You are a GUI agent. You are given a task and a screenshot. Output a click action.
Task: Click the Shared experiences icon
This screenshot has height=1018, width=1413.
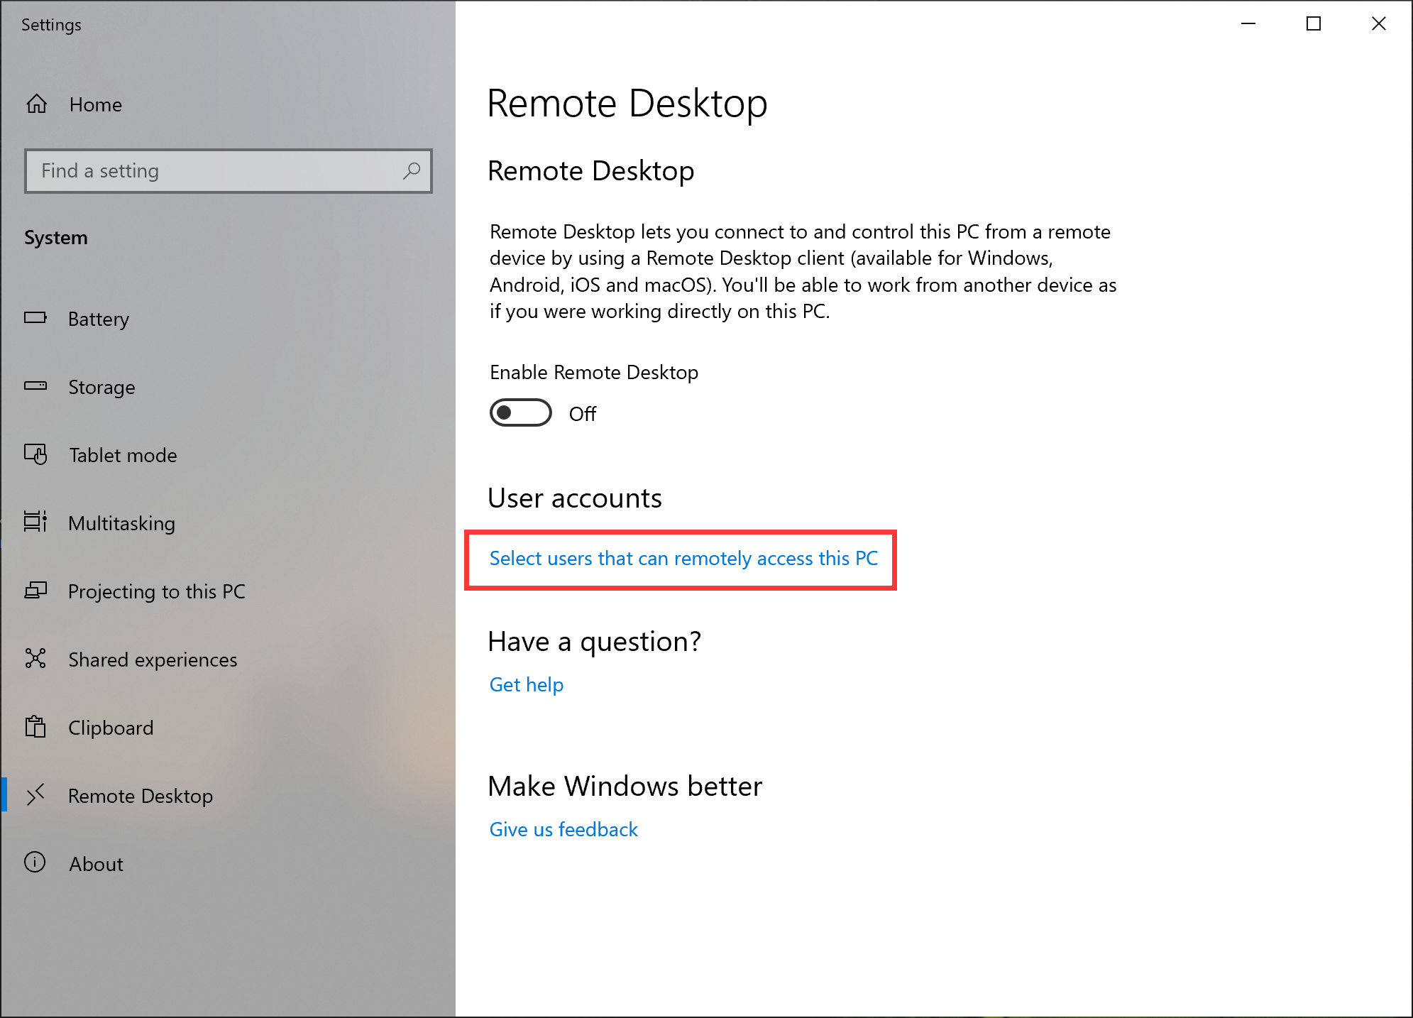(35, 659)
